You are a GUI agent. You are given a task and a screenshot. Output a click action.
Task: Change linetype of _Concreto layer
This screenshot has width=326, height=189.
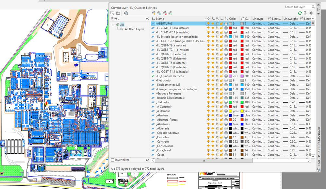click(x=259, y=142)
